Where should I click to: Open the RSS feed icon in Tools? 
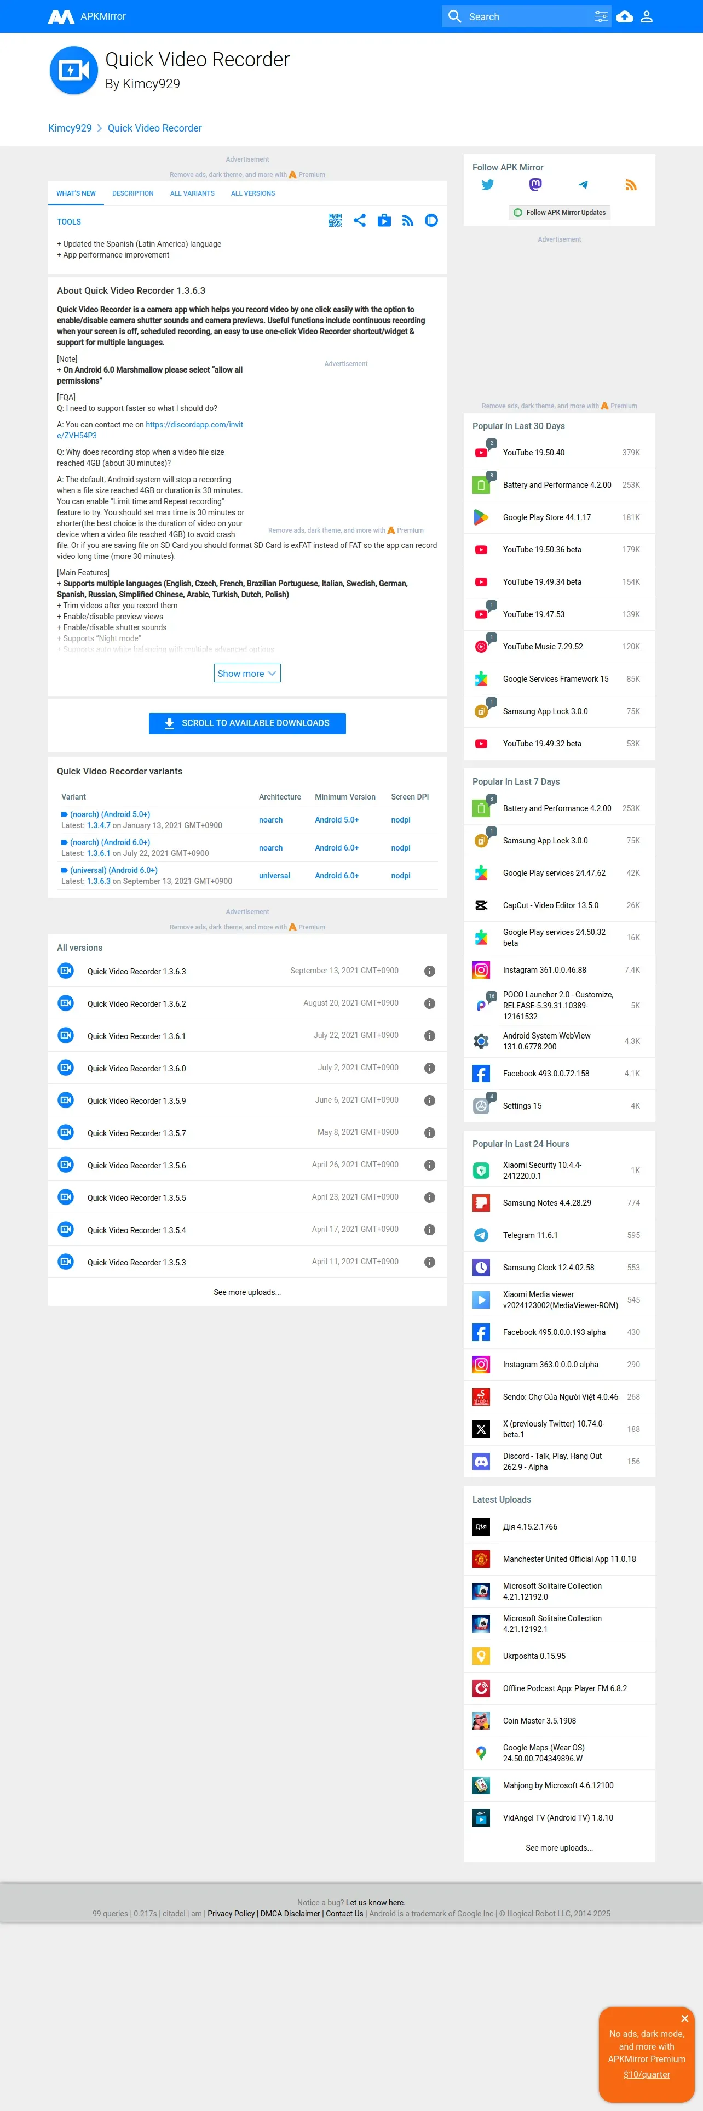click(x=407, y=220)
